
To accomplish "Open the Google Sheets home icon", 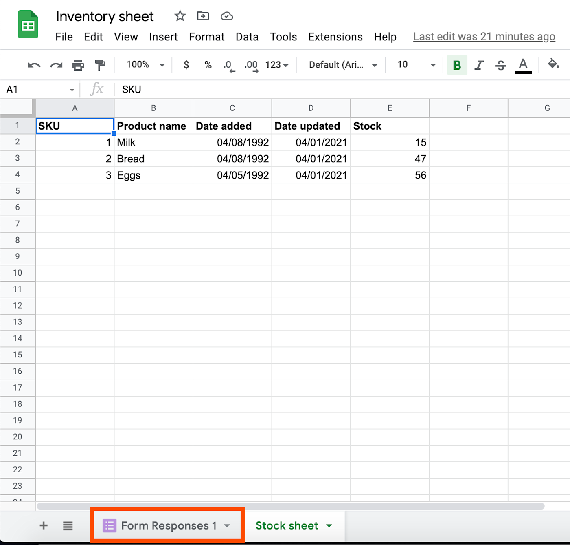I will point(28,25).
